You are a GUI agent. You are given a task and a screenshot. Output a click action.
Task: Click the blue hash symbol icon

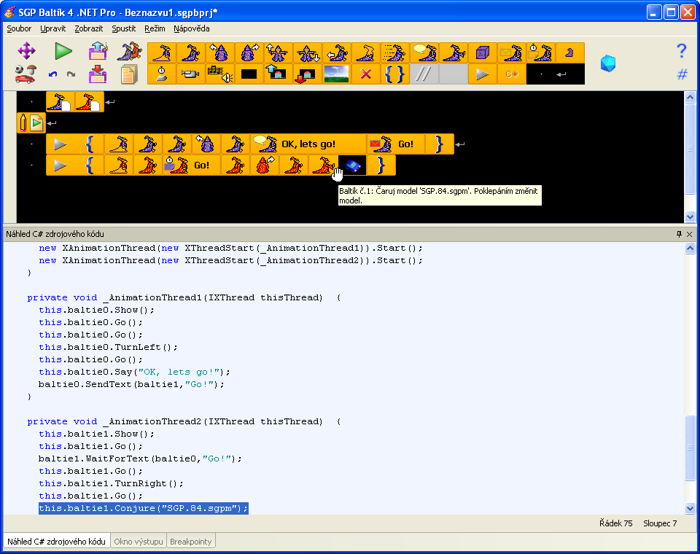[x=682, y=74]
